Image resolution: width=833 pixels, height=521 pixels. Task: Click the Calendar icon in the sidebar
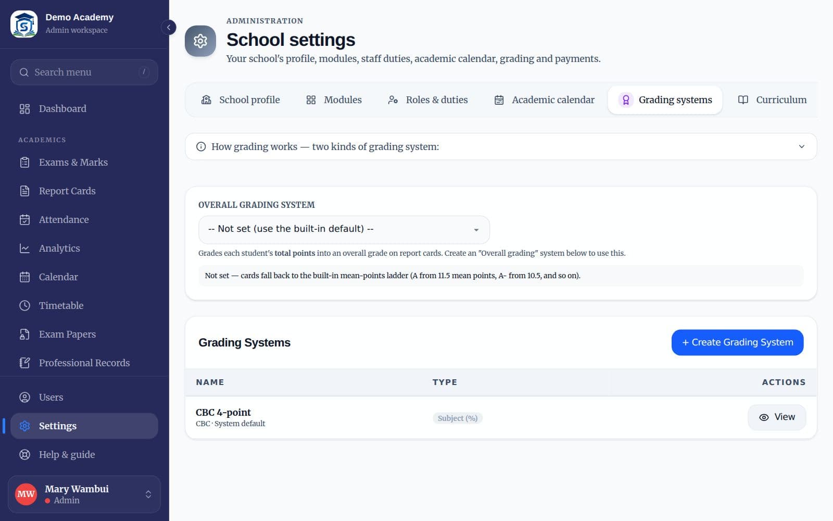click(24, 277)
